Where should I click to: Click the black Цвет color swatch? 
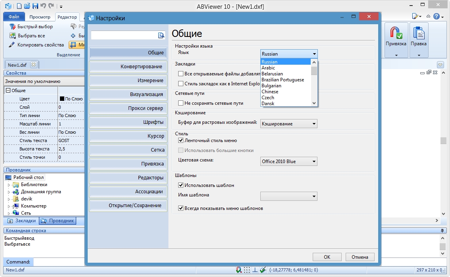coord(62,99)
